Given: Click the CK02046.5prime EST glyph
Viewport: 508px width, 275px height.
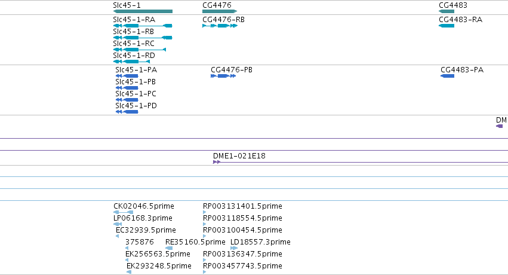Looking at the screenshot, I should pyautogui.click(x=123, y=212).
